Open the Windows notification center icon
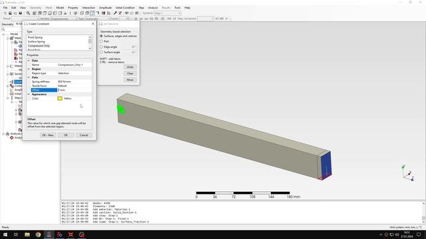The width and height of the screenshot is (426, 239). pos(419,234)
